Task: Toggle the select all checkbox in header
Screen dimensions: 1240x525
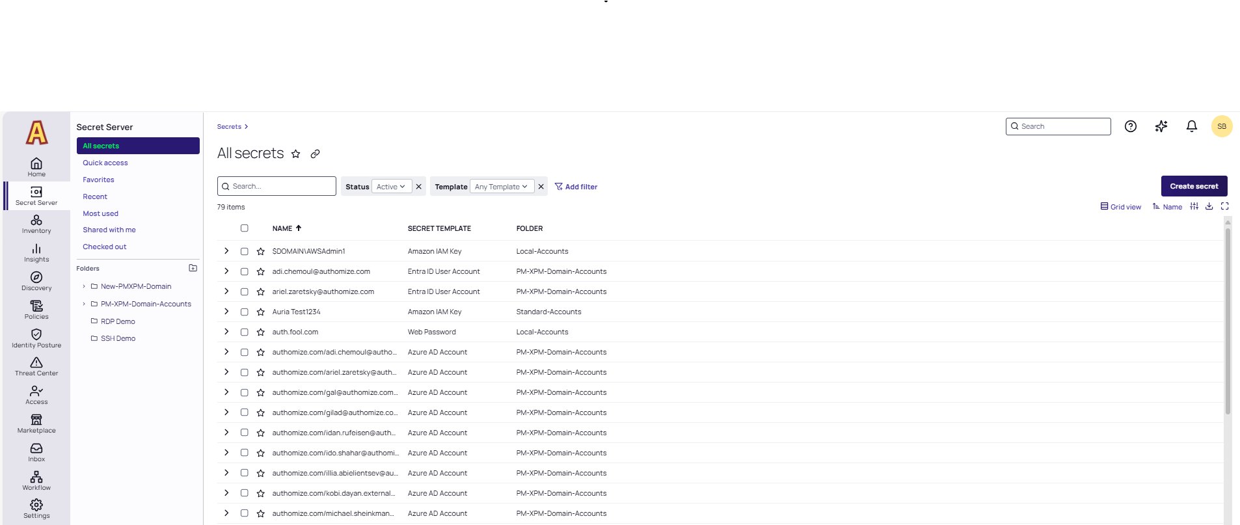Action: point(245,228)
